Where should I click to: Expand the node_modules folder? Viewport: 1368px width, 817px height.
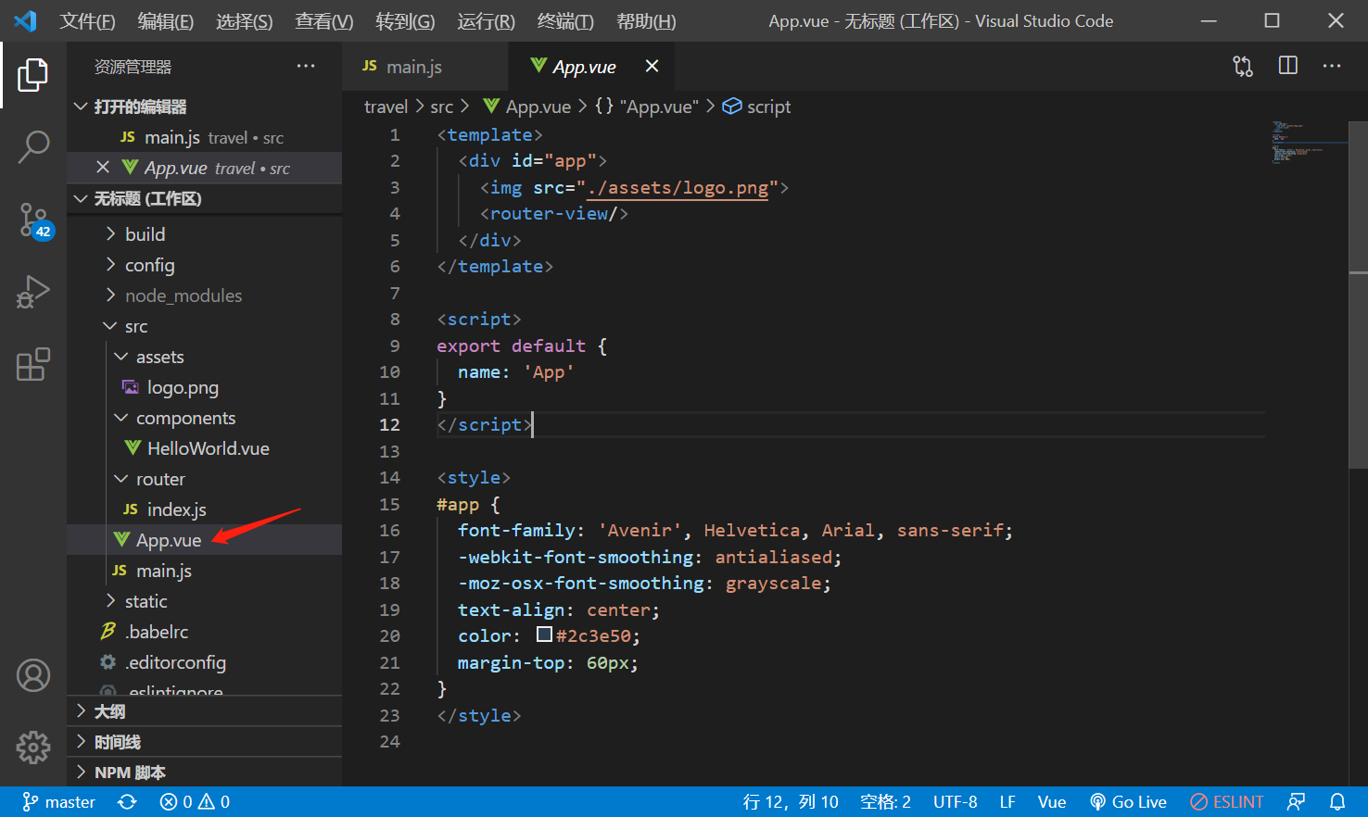[204, 295]
